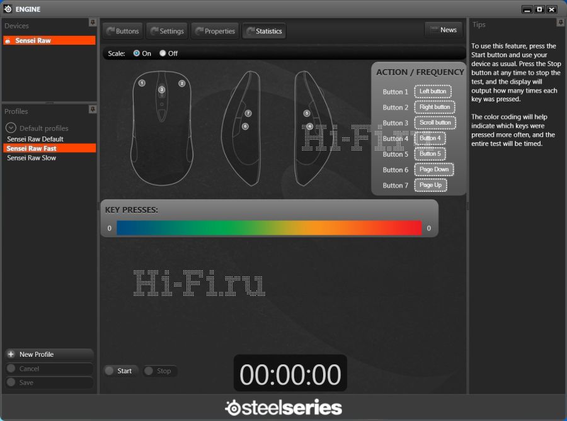Turn Scale Off radio button

click(x=163, y=53)
